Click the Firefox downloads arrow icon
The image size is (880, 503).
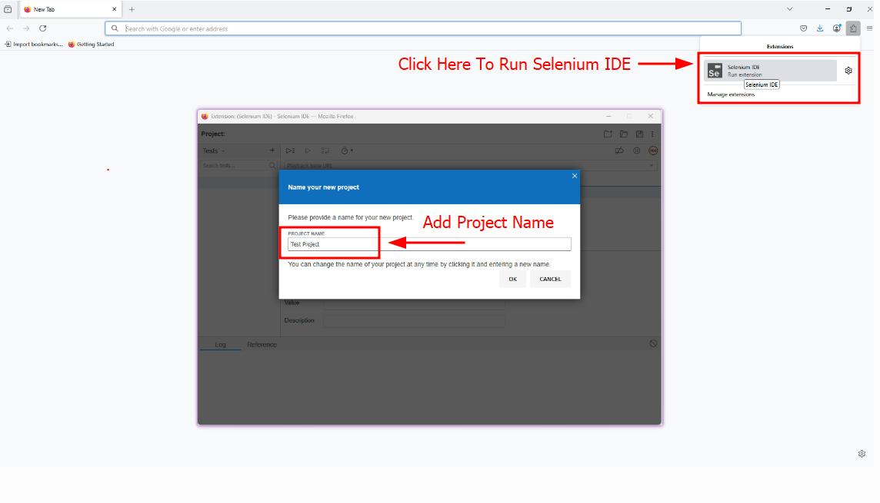coord(820,28)
